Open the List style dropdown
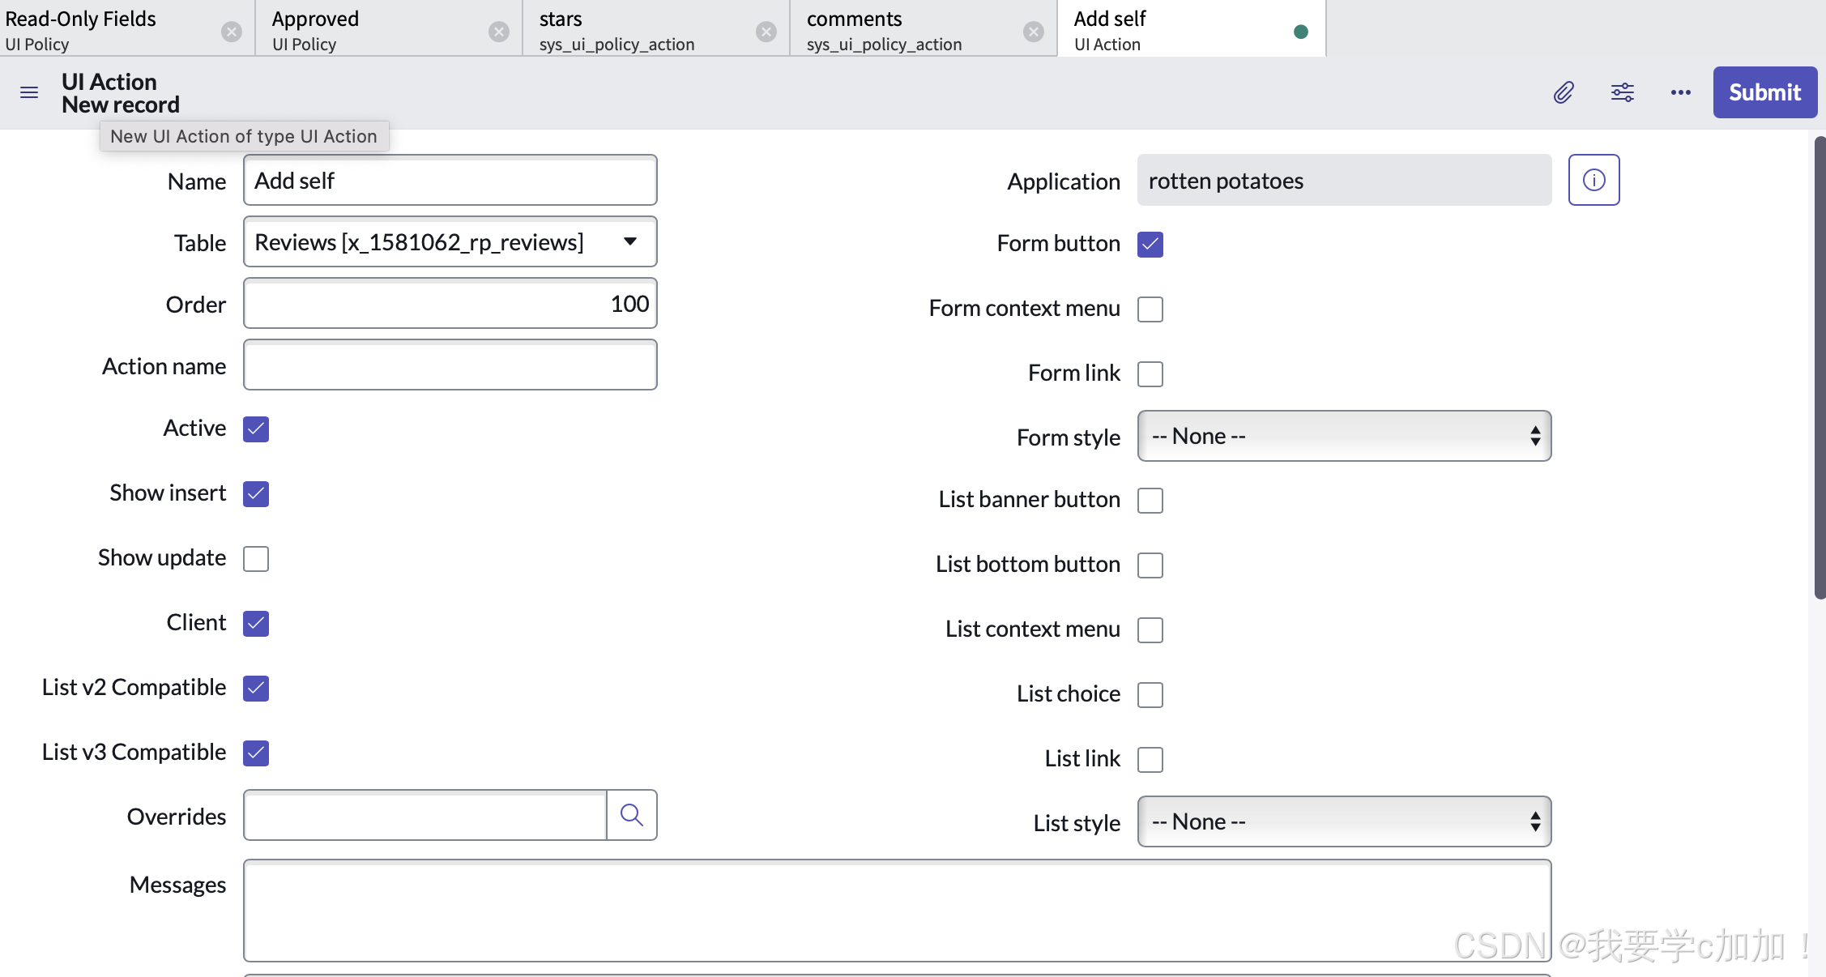This screenshot has height=977, width=1826. coord(1343,821)
